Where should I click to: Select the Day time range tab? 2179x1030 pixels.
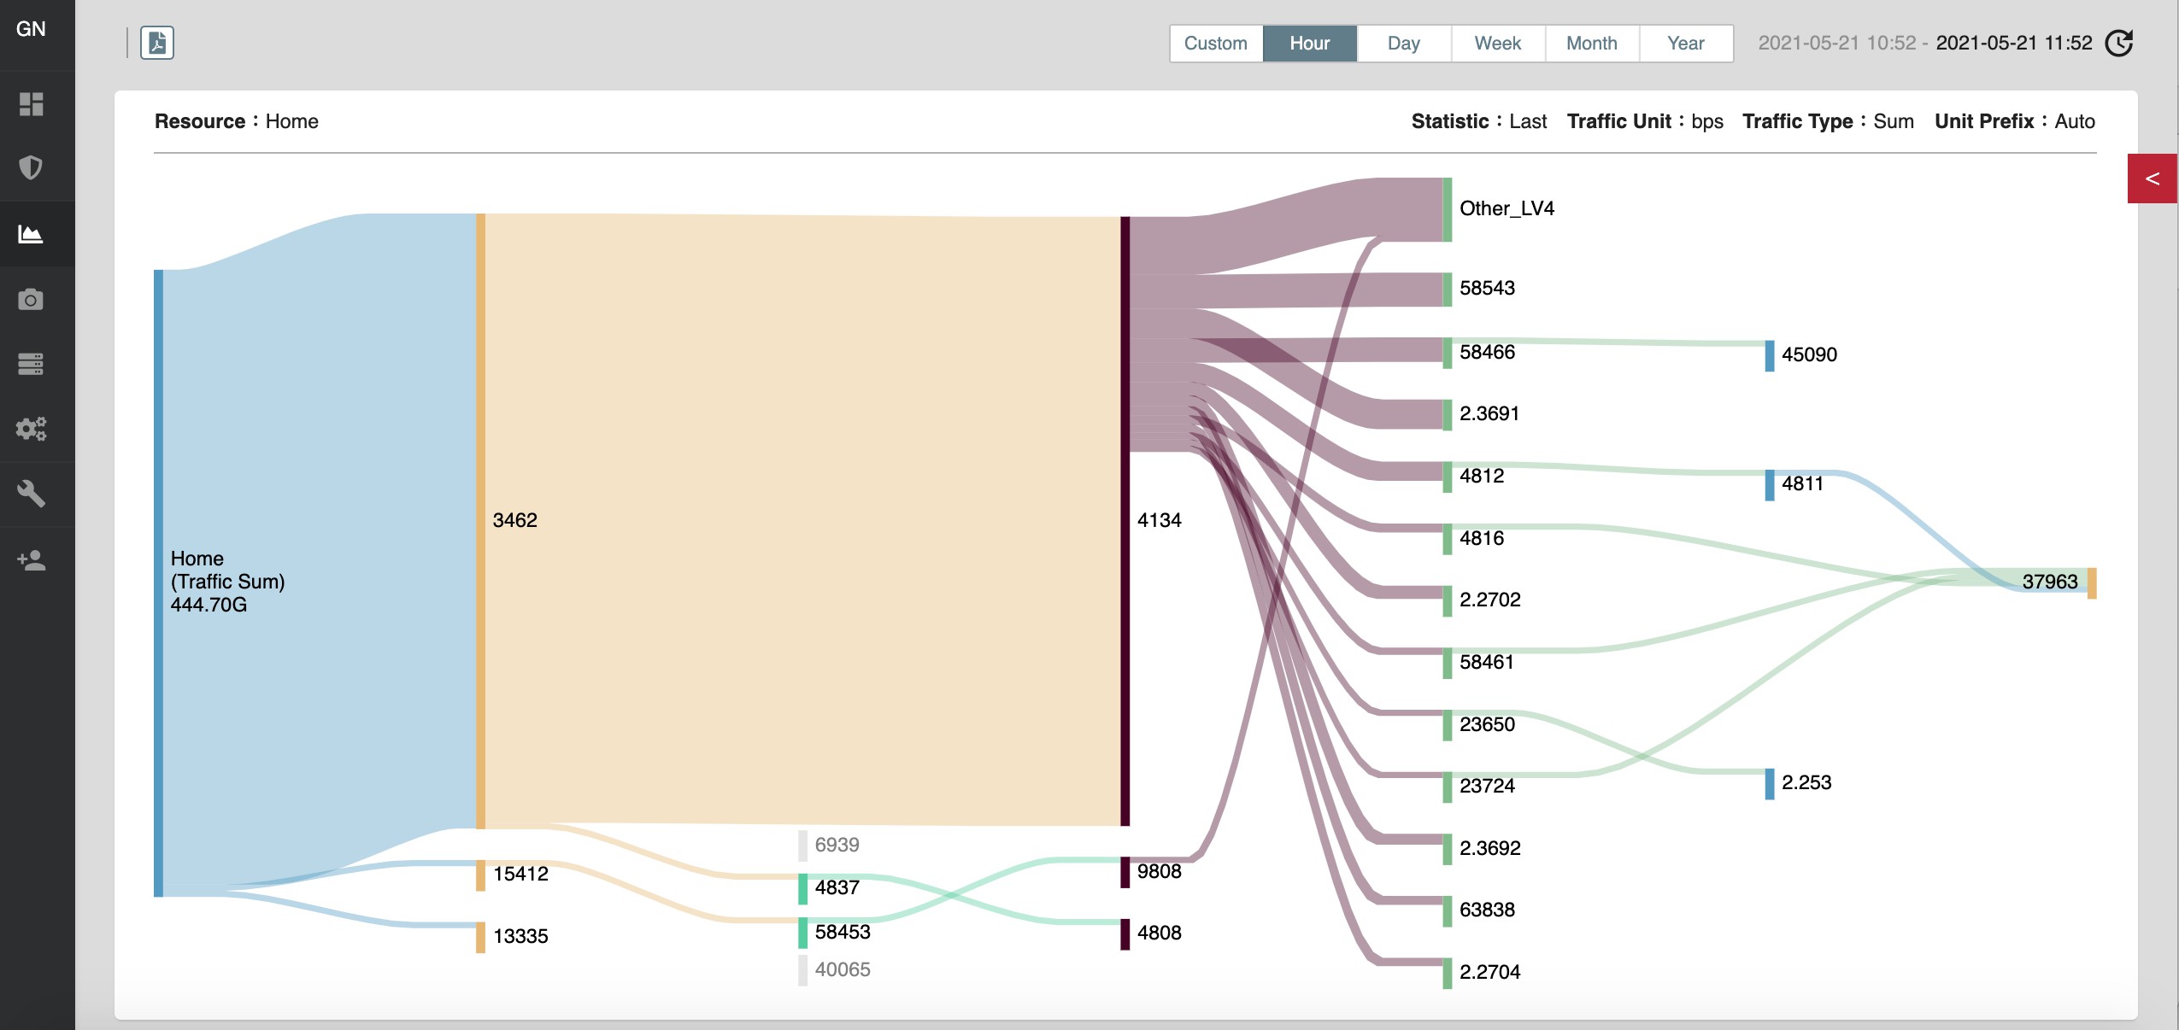1403,44
